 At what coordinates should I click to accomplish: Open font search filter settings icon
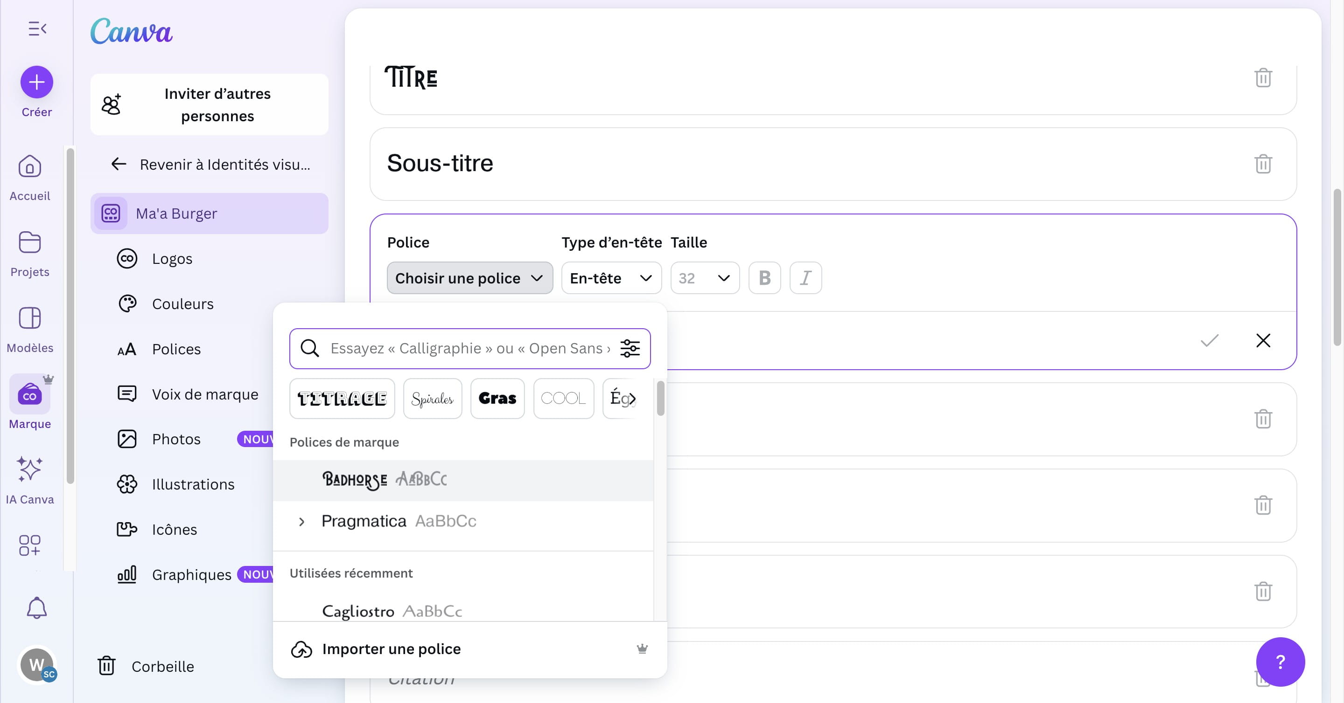(x=630, y=348)
